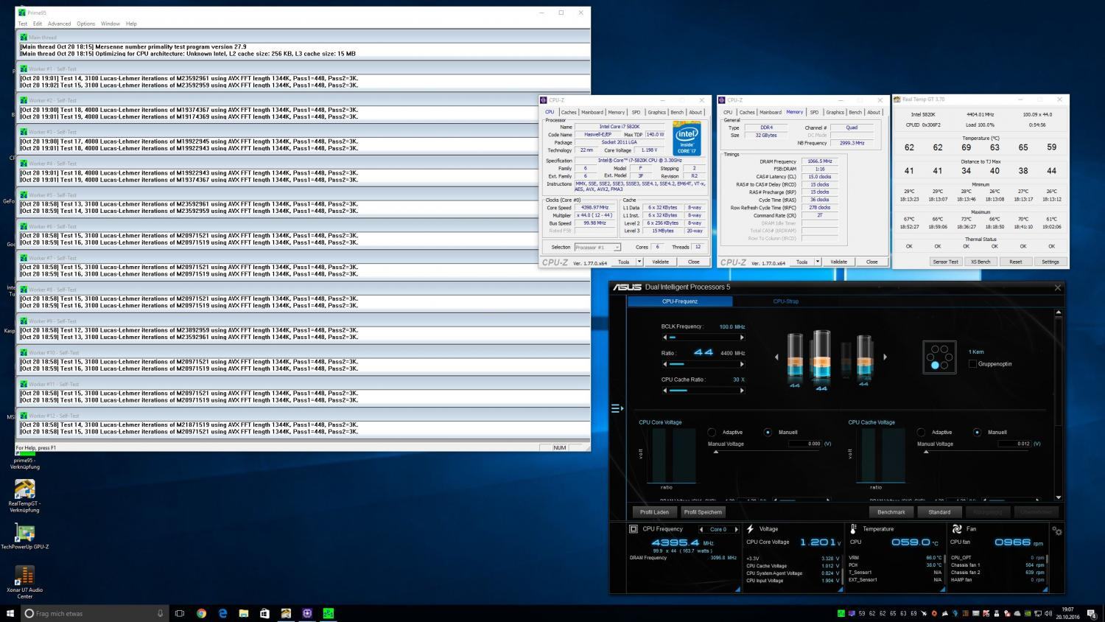Open the Xonar U7 Audio Center shortcut

[24, 581]
